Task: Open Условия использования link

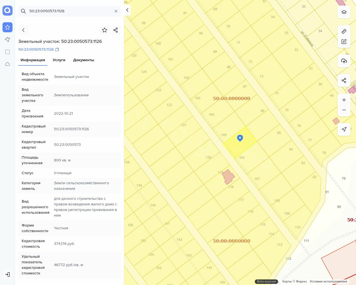Action: pos(328,281)
